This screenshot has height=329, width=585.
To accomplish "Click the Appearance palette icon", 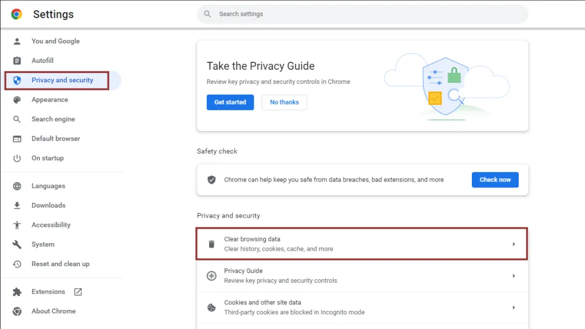I will 17,99.
